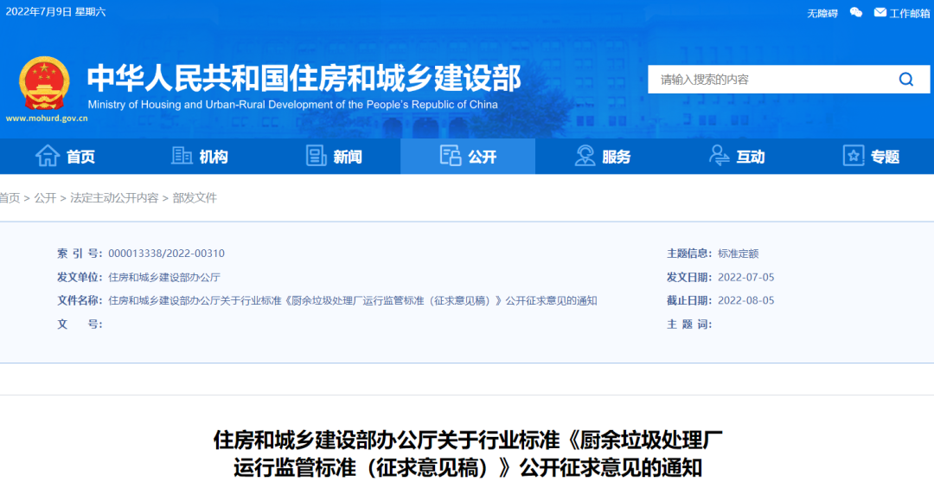The width and height of the screenshot is (934, 482).
Task: Click the article headline about 厨余垃圾处理厂
Action: pyautogui.click(x=468, y=454)
